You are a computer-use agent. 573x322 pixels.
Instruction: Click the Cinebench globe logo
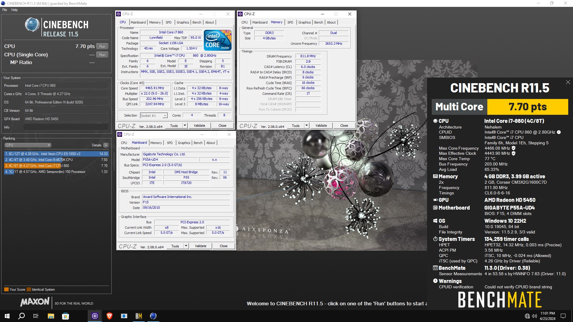coord(32,24)
